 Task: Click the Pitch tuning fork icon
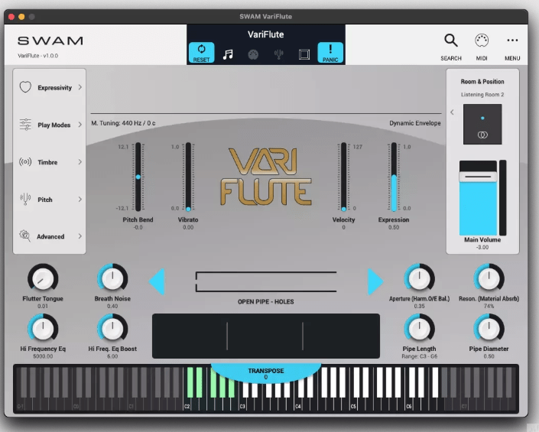[x=25, y=199]
